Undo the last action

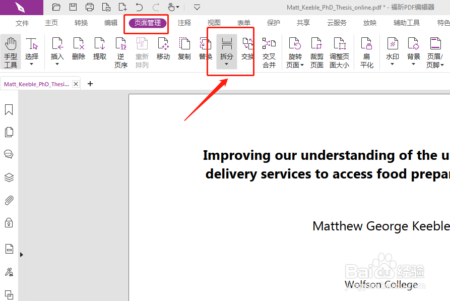(139, 7)
